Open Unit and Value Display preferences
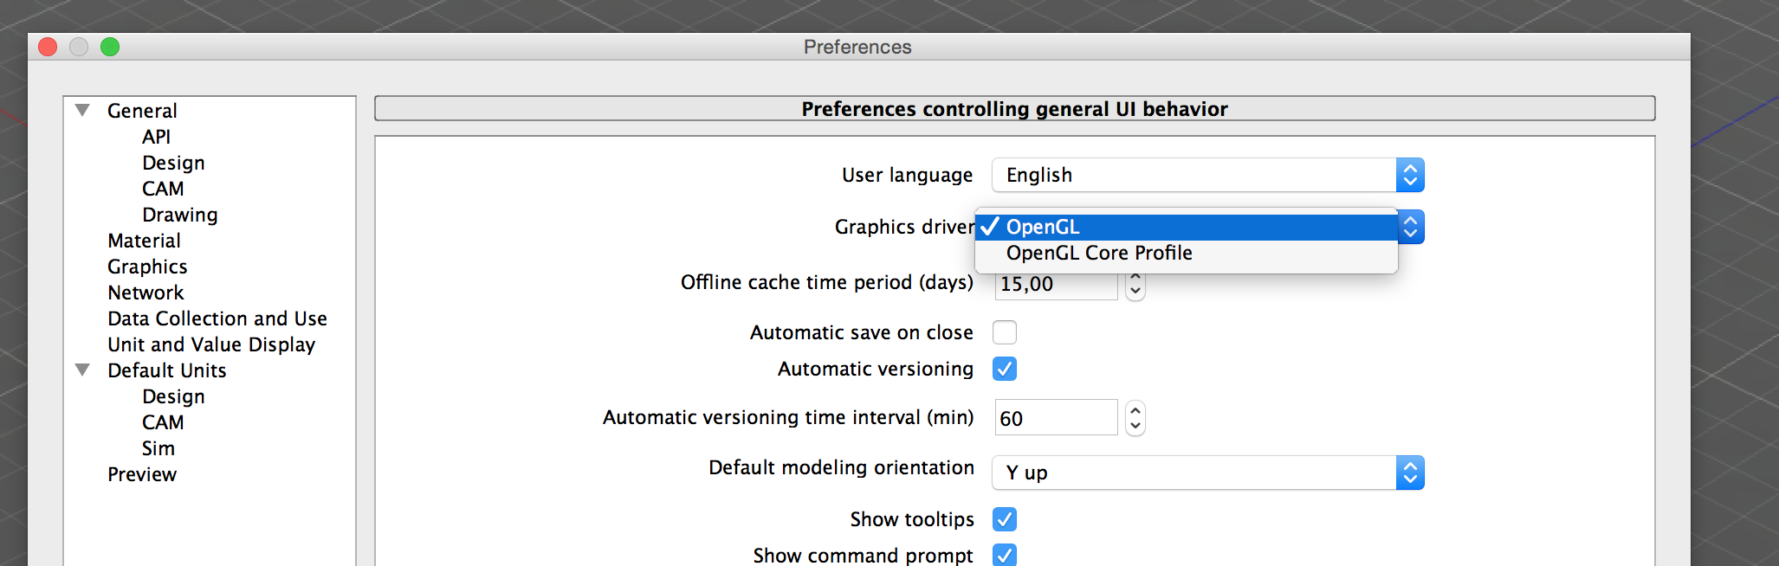The width and height of the screenshot is (1779, 566). (x=211, y=344)
